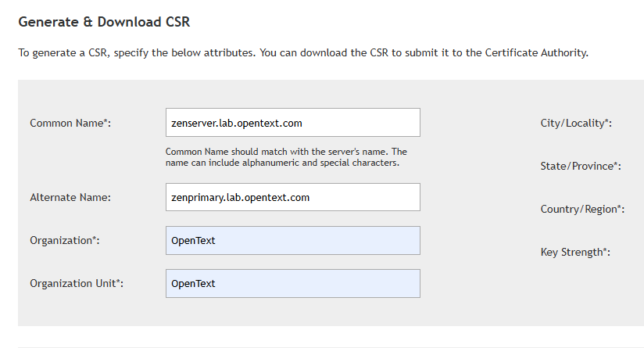Viewport: 644px width, 348px height.
Task: Click the asterisk next to State/Province
Action: [616, 165]
